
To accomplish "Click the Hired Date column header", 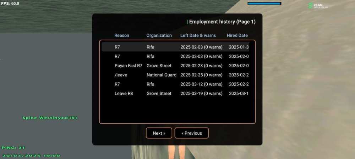I will 237,35.
